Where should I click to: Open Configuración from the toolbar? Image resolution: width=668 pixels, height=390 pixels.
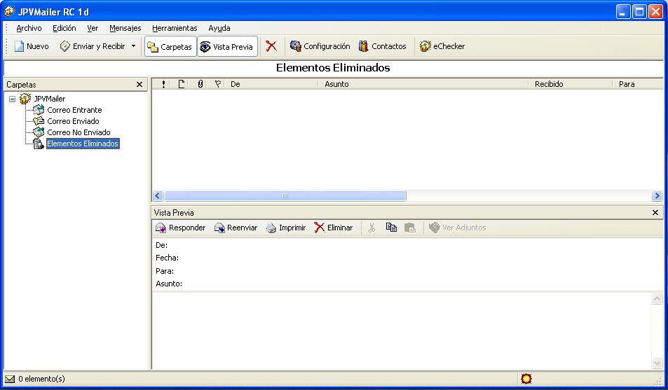point(320,46)
